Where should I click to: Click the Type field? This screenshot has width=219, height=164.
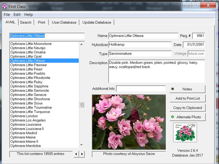140,54
